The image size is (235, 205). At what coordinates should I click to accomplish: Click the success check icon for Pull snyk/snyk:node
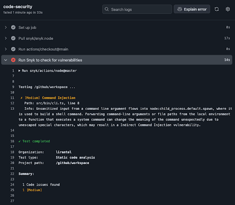click(13, 38)
